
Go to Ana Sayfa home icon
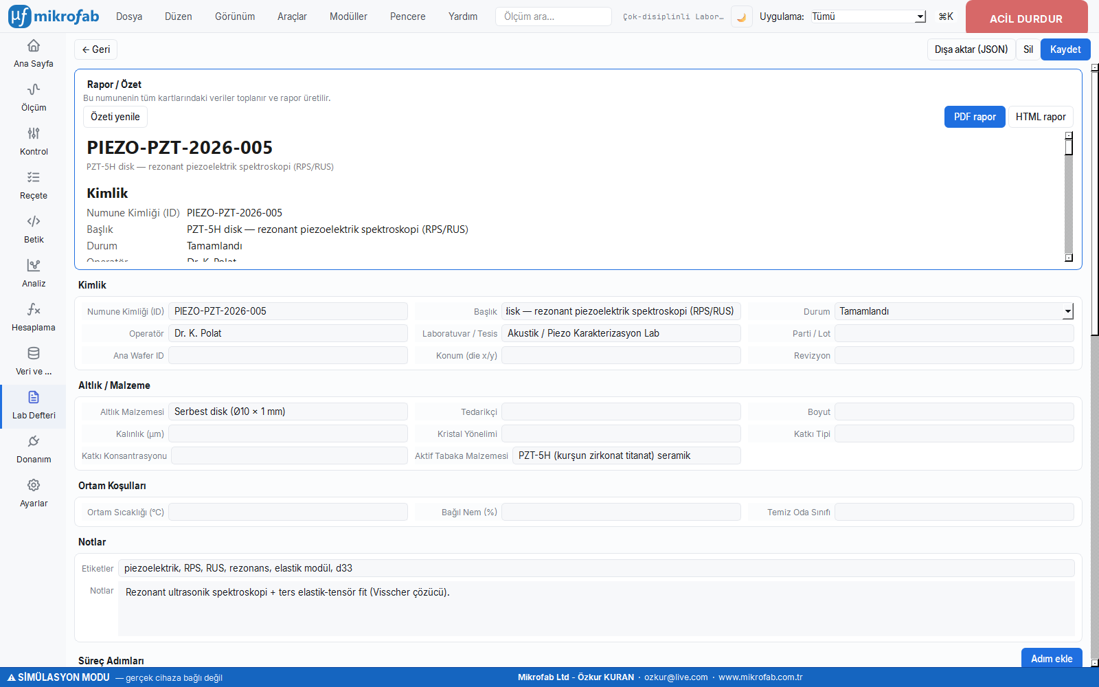pyautogui.click(x=34, y=45)
